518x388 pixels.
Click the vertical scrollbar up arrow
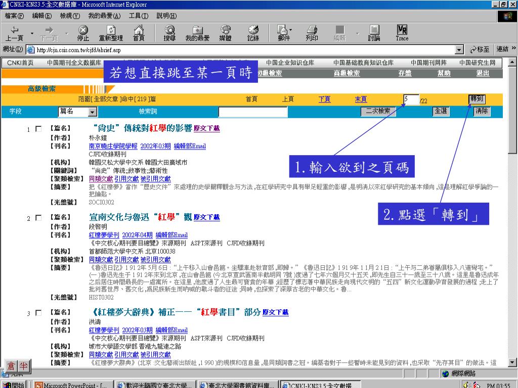[x=512, y=62]
